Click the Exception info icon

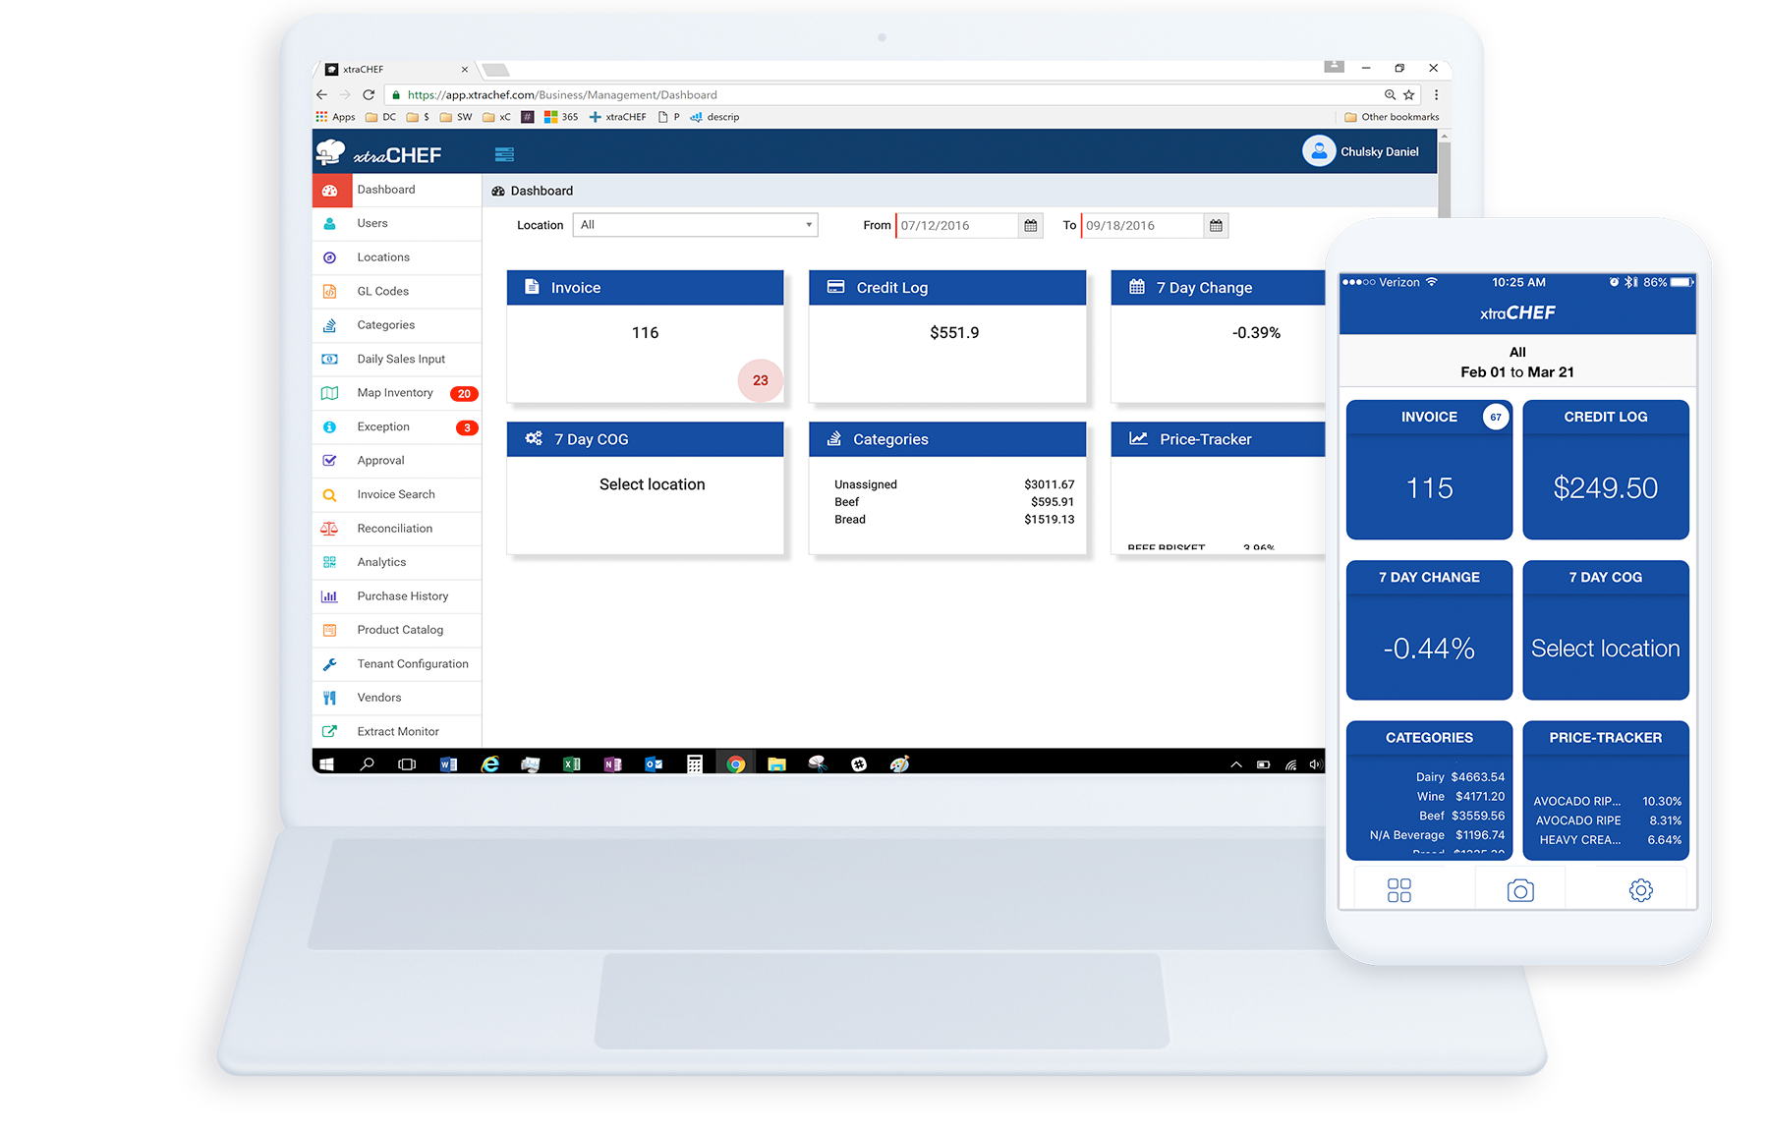pos(330,426)
